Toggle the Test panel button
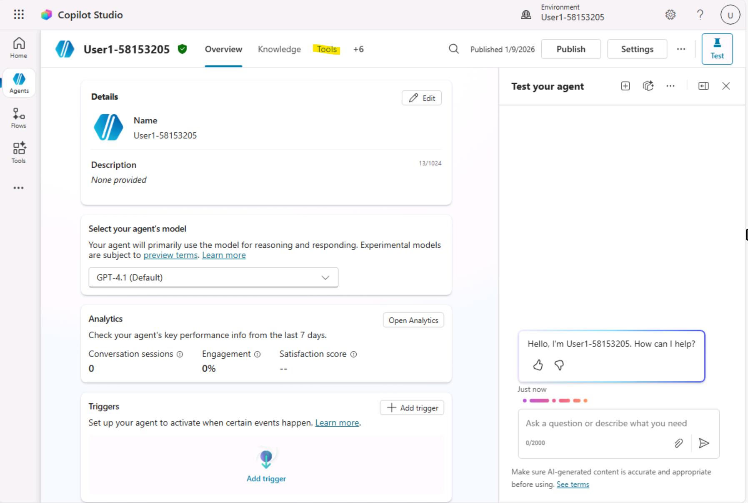748x503 pixels. pos(717,49)
